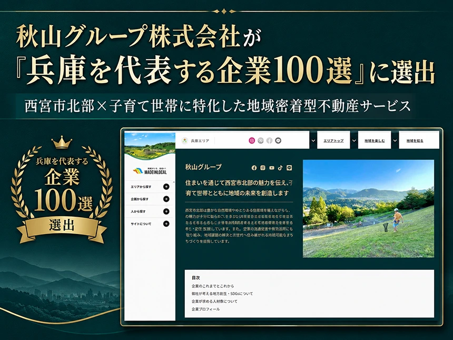Open the Instagram icon in top bar
Viewport: 453px width, 340px height.
tap(252, 141)
